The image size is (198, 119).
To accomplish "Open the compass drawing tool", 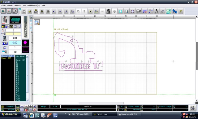I will point(157,11).
